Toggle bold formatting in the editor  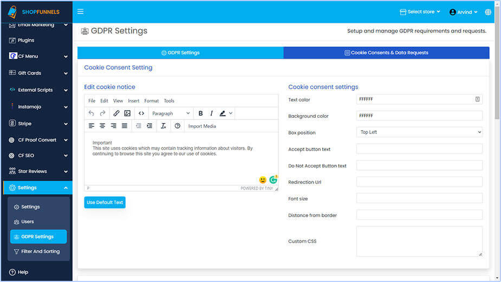pos(200,113)
